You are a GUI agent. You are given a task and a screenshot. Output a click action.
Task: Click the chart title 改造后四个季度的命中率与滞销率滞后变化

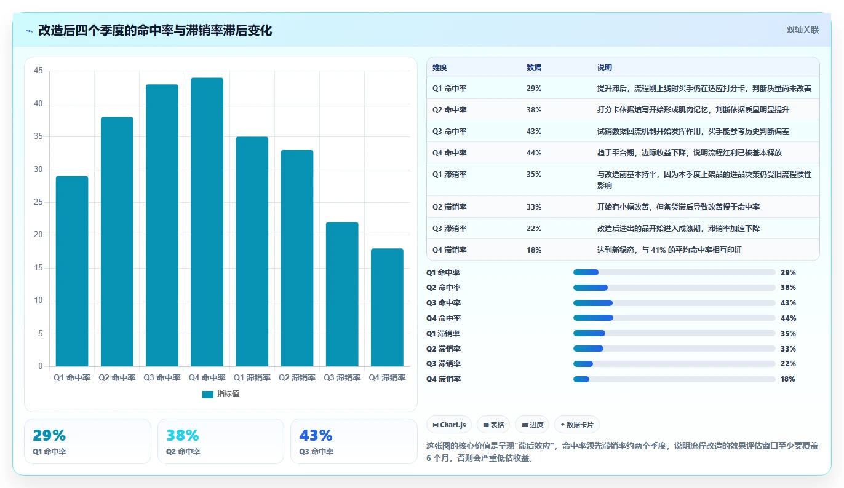tap(155, 31)
